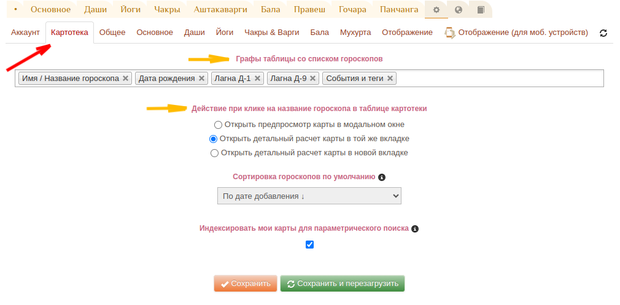Select 'Открыть детальный расчет карты в той же вкладке'

pos(213,139)
